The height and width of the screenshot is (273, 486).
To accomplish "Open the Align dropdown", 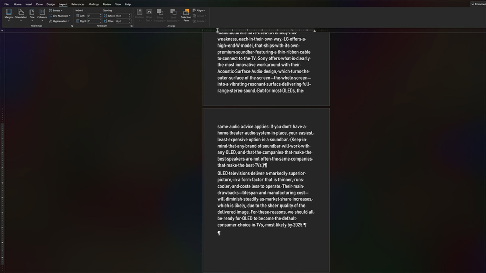I will point(199,10).
